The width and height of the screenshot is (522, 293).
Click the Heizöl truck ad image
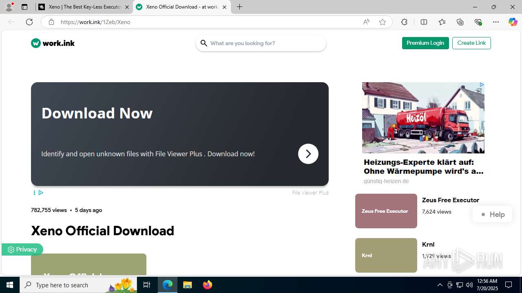423,118
